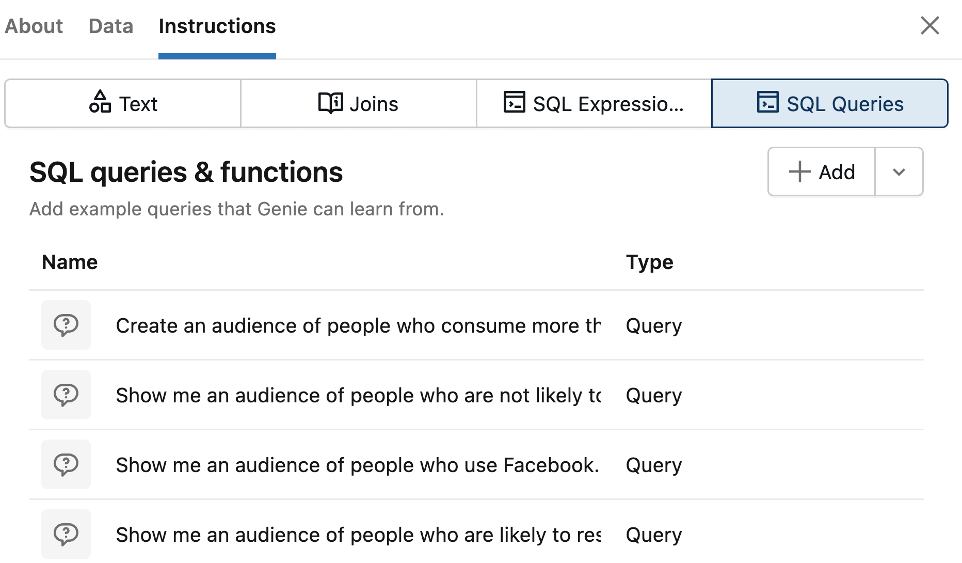Open 'Create an audience of people who consume' query

coord(358,326)
